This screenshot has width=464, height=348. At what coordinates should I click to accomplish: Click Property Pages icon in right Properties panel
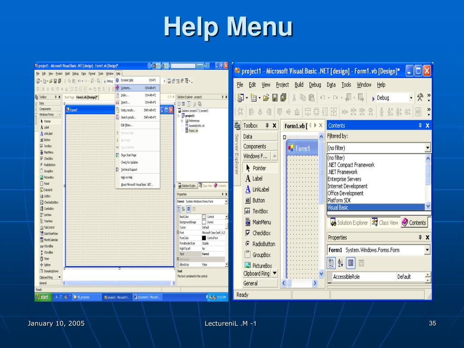point(361,263)
